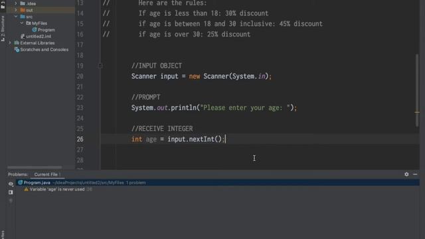Select untitled2.iml in the project tree

click(39, 37)
